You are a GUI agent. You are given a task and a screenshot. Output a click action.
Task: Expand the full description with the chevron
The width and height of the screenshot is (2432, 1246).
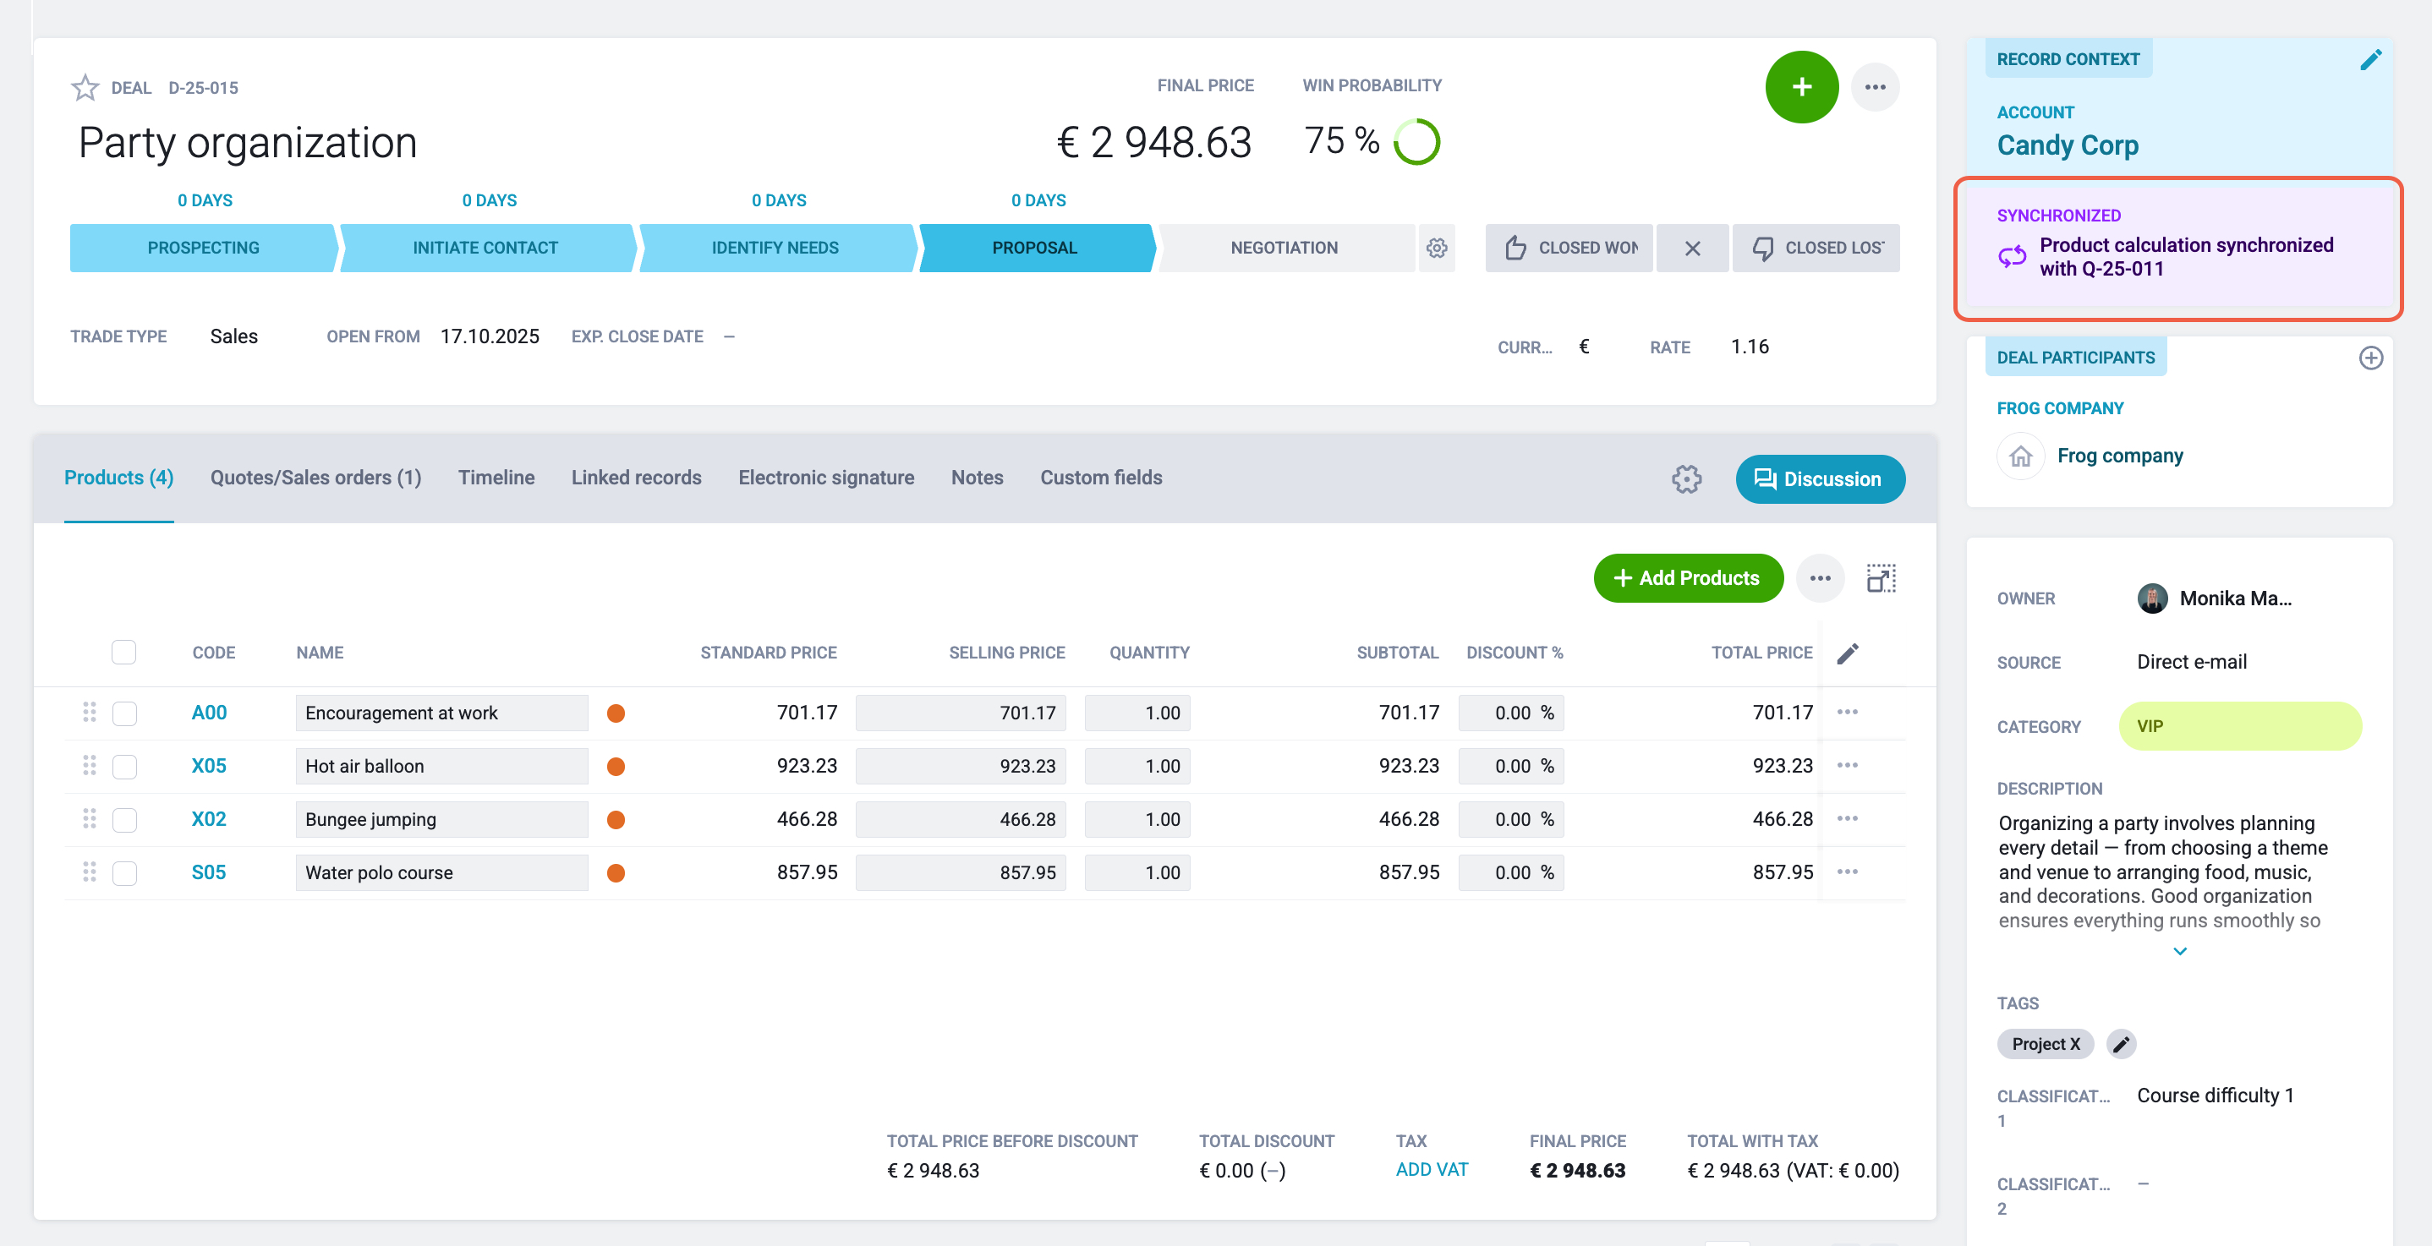click(x=2179, y=952)
